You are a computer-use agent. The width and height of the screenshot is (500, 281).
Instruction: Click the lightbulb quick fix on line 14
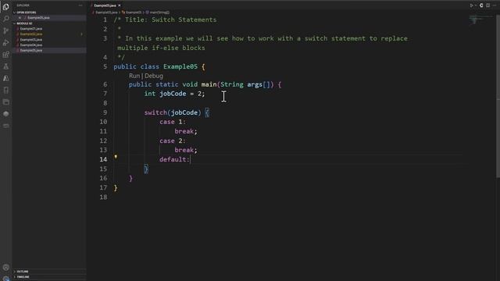click(116, 157)
